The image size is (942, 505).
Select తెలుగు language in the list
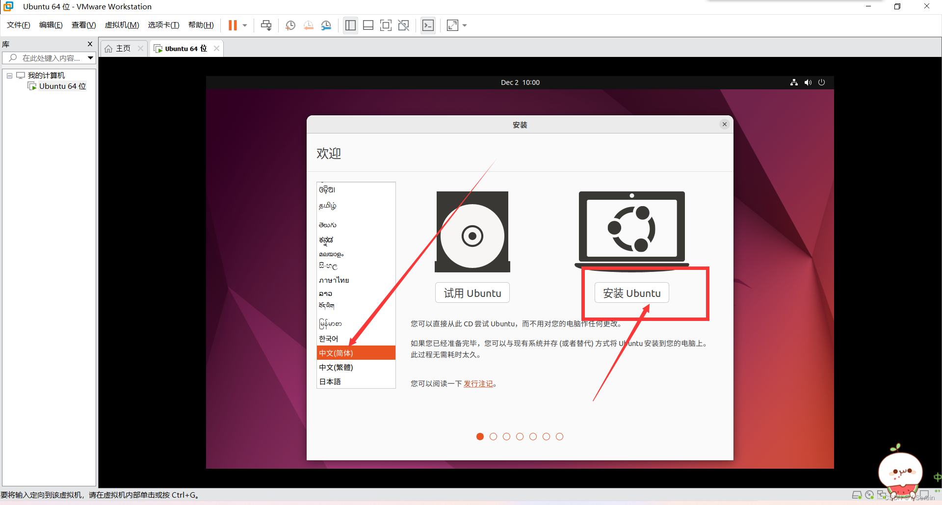(x=356, y=225)
